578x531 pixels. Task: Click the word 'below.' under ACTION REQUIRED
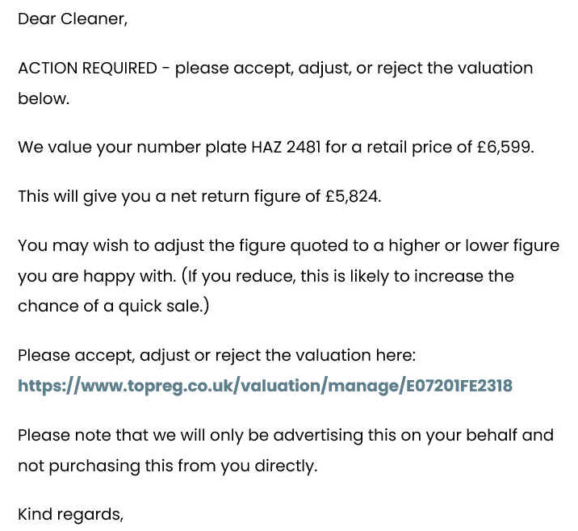pyautogui.click(x=44, y=98)
